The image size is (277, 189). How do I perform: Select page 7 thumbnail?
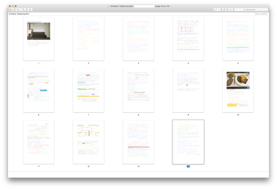click(88, 90)
